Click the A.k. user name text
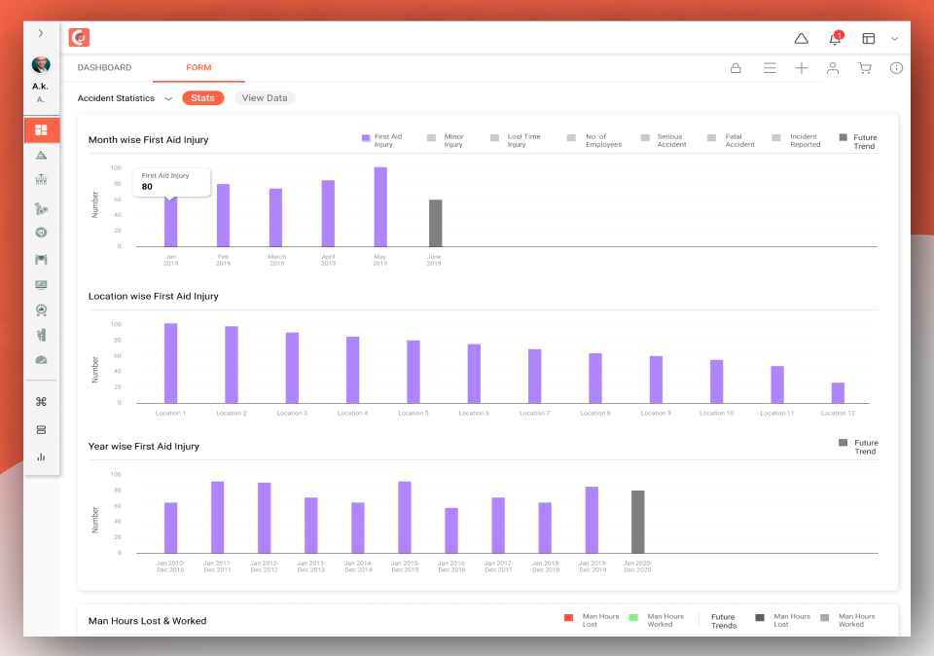The width and height of the screenshot is (934, 656). click(41, 87)
